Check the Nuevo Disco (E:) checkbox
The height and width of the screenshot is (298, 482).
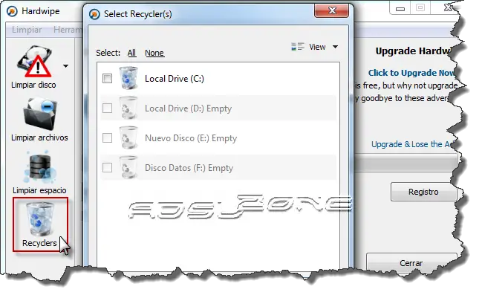point(107,137)
